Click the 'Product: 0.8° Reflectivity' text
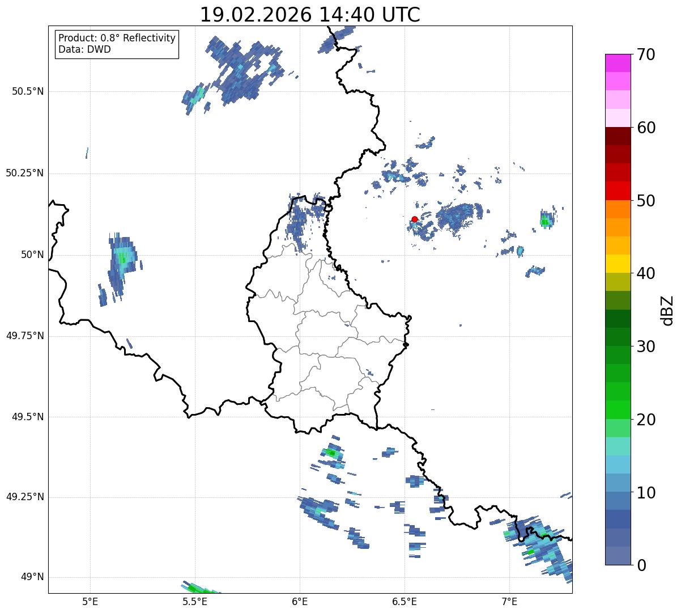Screen dimensions: 681x613 point(117,38)
